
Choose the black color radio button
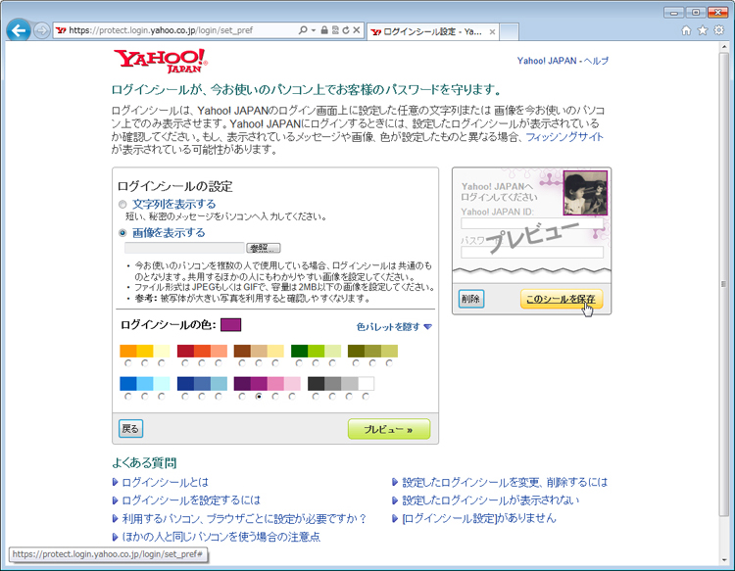(x=316, y=397)
